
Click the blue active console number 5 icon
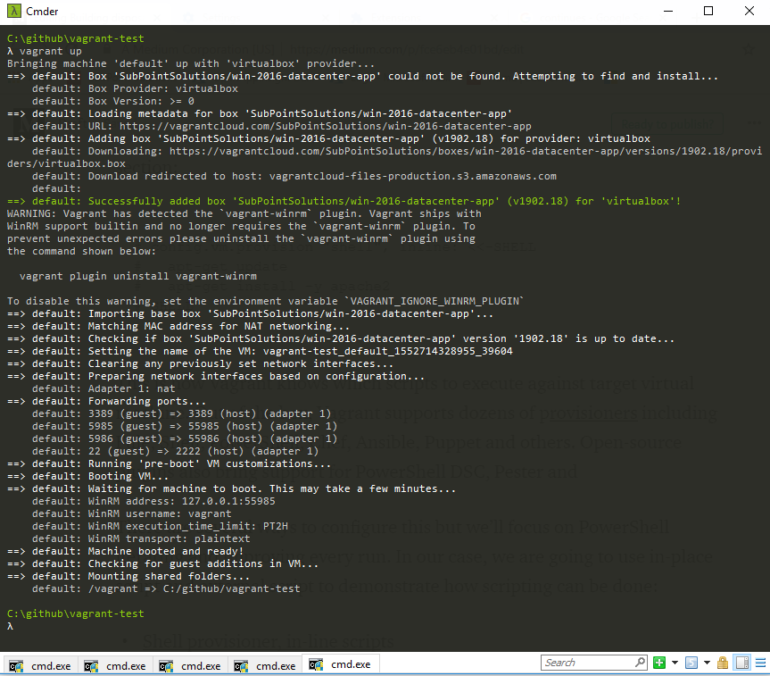pos(691,663)
